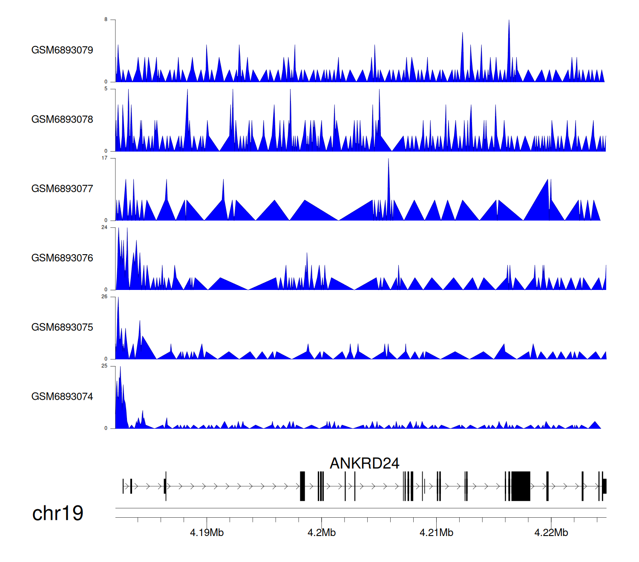Click the 4.19Mb axis position label
Image resolution: width=639 pixels, height=562 pixels.
point(207,533)
